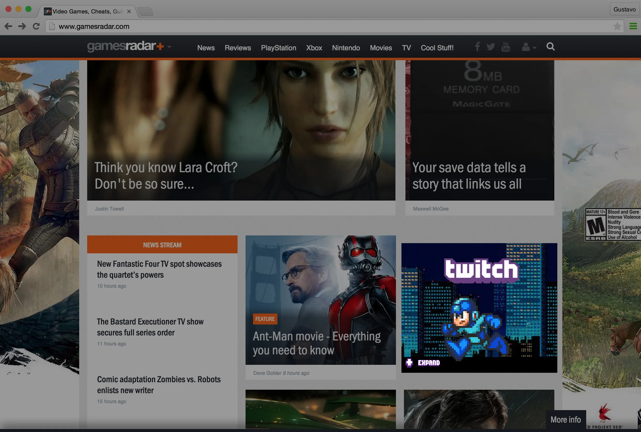Click '10 hours ago' timestamp
The image size is (641, 432).
112,286
